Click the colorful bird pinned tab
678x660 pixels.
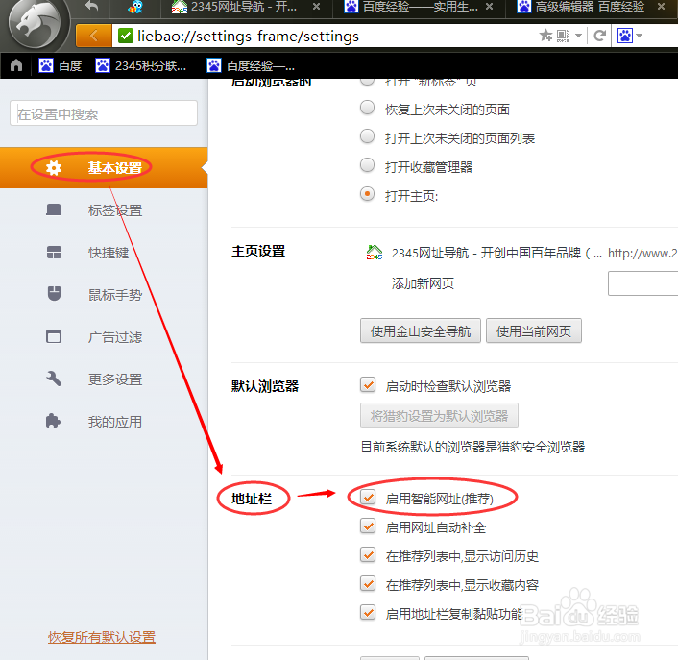coord(135,7)
